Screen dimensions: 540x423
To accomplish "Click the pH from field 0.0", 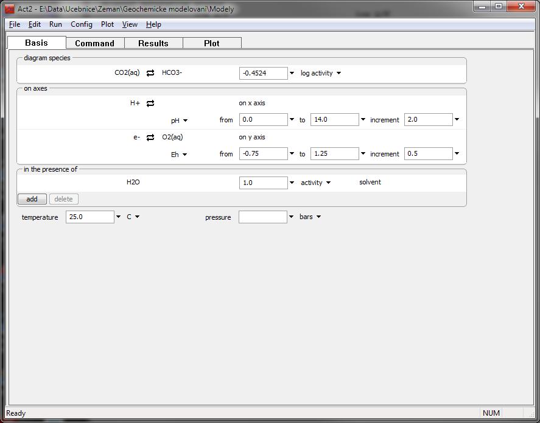I will (264, 119).
